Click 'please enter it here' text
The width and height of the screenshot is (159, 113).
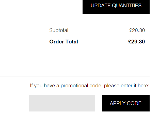[126, 86]
